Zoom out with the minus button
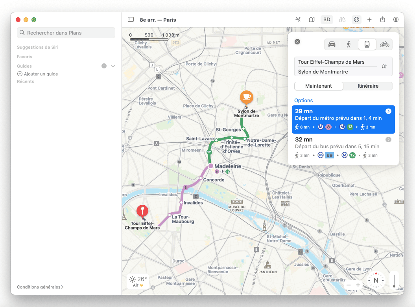415x307 pixels. pos(349,285)
